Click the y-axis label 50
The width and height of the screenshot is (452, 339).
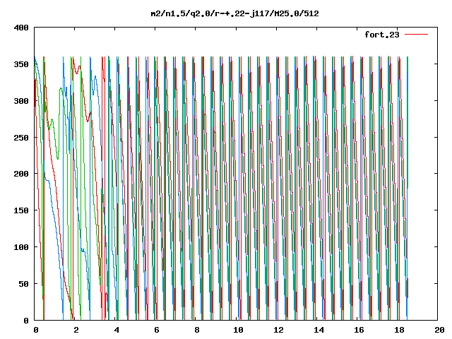pos(24,284)
